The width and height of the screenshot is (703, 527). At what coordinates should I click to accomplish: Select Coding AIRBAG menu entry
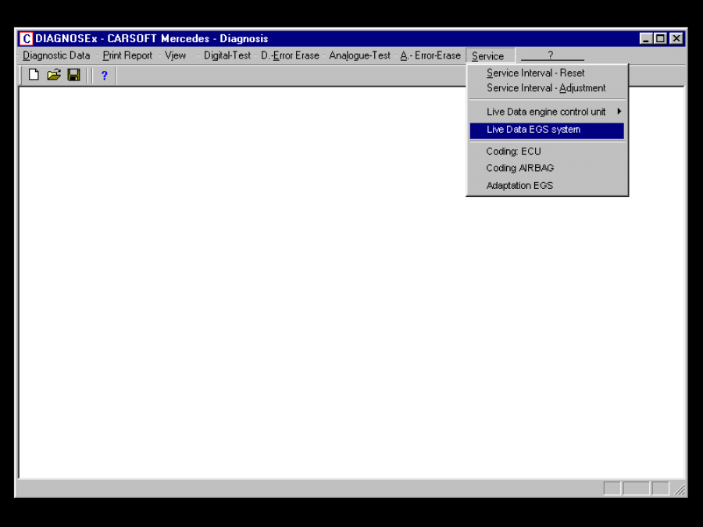pos(519,168)
